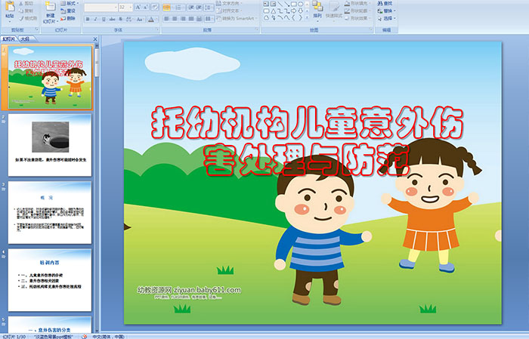Clear all formatting with the eraser icon
This screenshot has height=339, width=529.
point(155,7)
